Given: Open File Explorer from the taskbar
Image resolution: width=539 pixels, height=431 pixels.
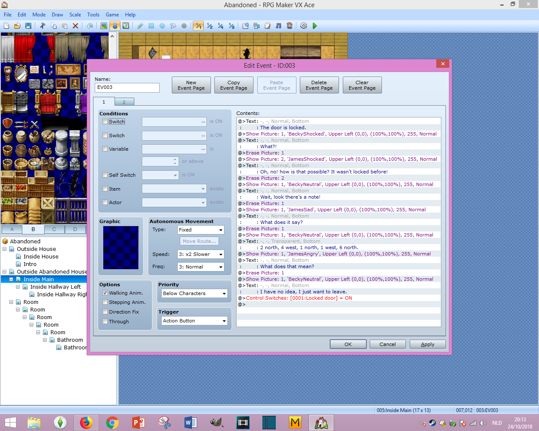Looking at the screenshot, I should [34, 423].
